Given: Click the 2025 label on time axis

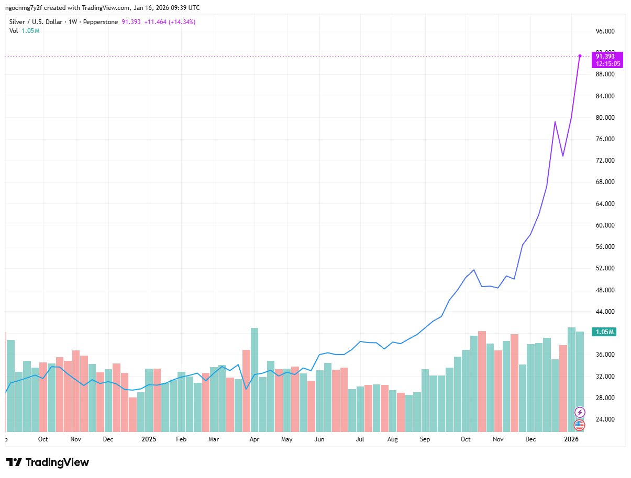Looking at the screenshot, I should 149,439.
